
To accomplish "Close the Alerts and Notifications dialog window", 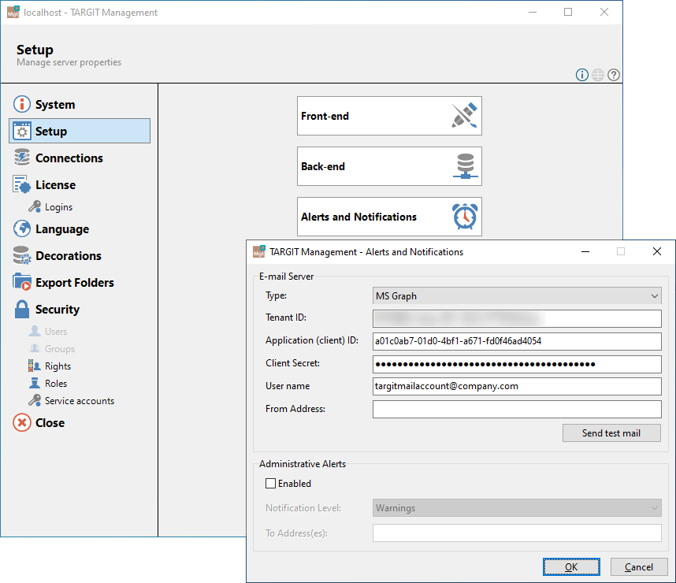I will [656, 251].
